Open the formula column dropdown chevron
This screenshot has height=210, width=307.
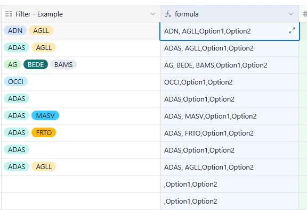coord(291,14)
